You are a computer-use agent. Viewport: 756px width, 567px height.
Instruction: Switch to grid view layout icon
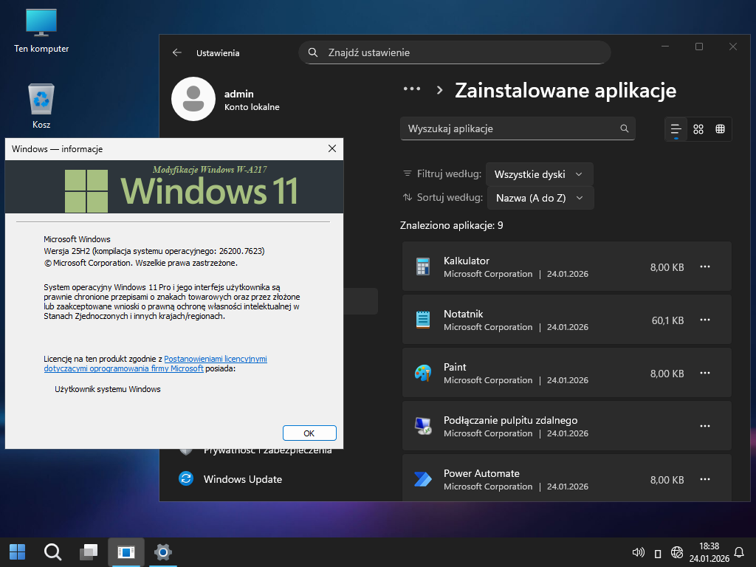(698, 129)
